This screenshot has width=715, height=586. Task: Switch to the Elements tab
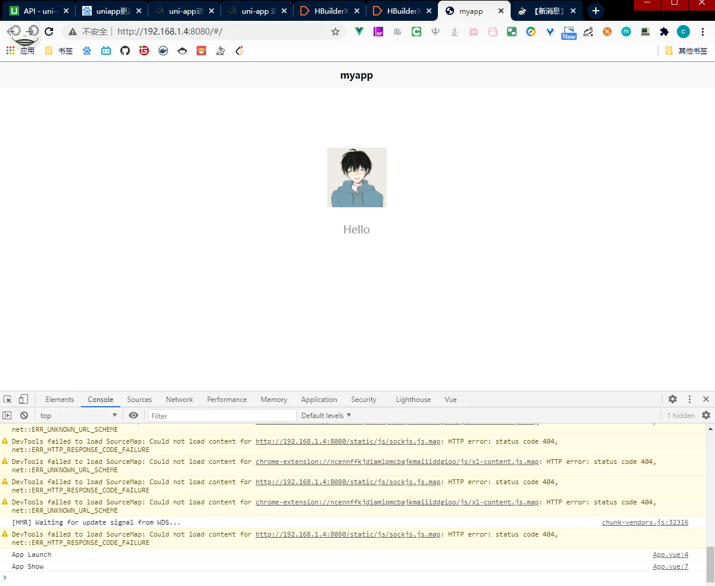(x=60, y=400)
